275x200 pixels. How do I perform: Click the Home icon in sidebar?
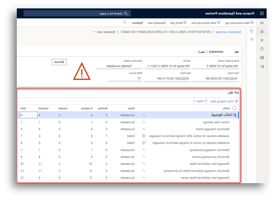(262, 31)
